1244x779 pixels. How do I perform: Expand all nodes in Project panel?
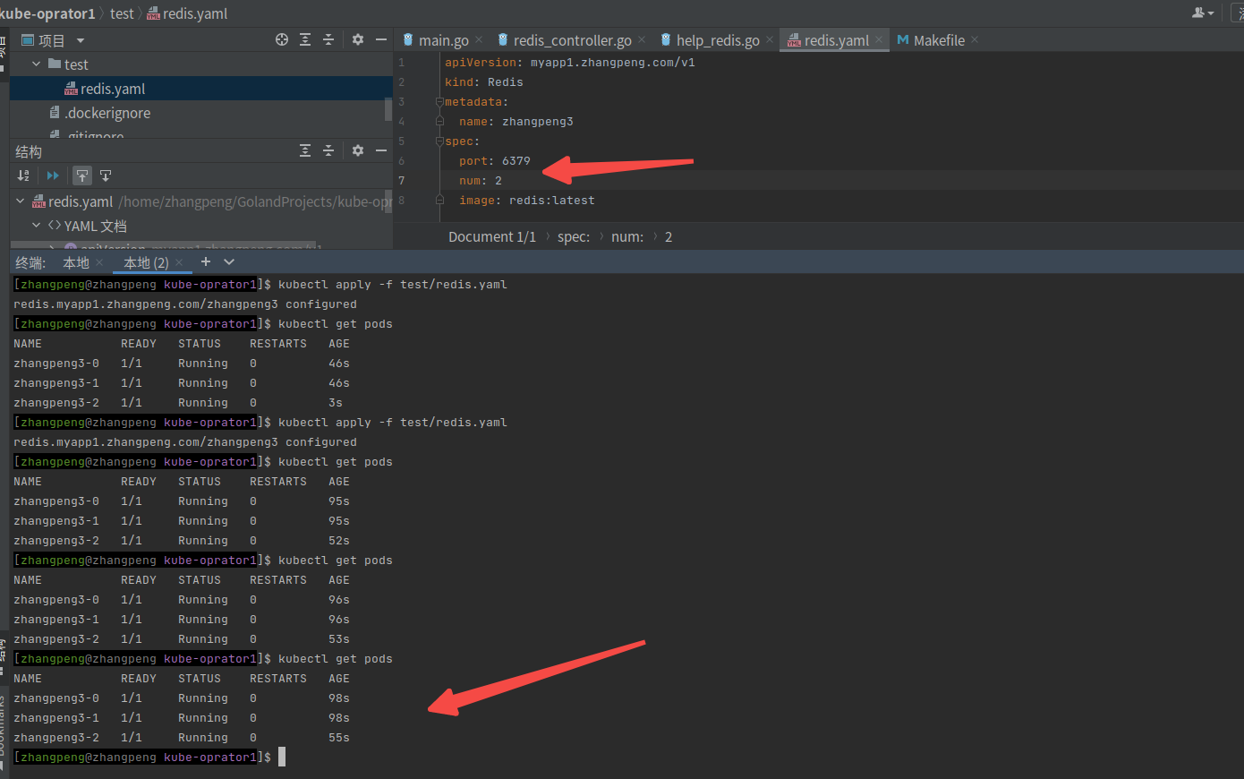(305, 39)
